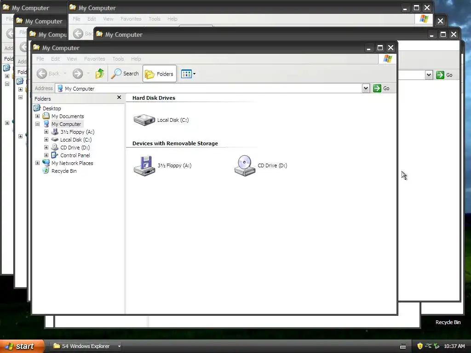
Task: Open Forward history dropdown arrow
Action: click(x=88, y=74)
